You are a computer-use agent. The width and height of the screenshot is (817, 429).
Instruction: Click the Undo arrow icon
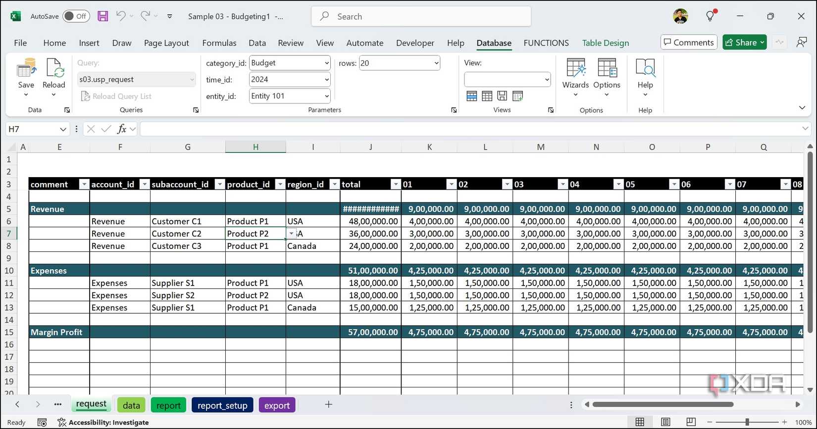point(121,16)
